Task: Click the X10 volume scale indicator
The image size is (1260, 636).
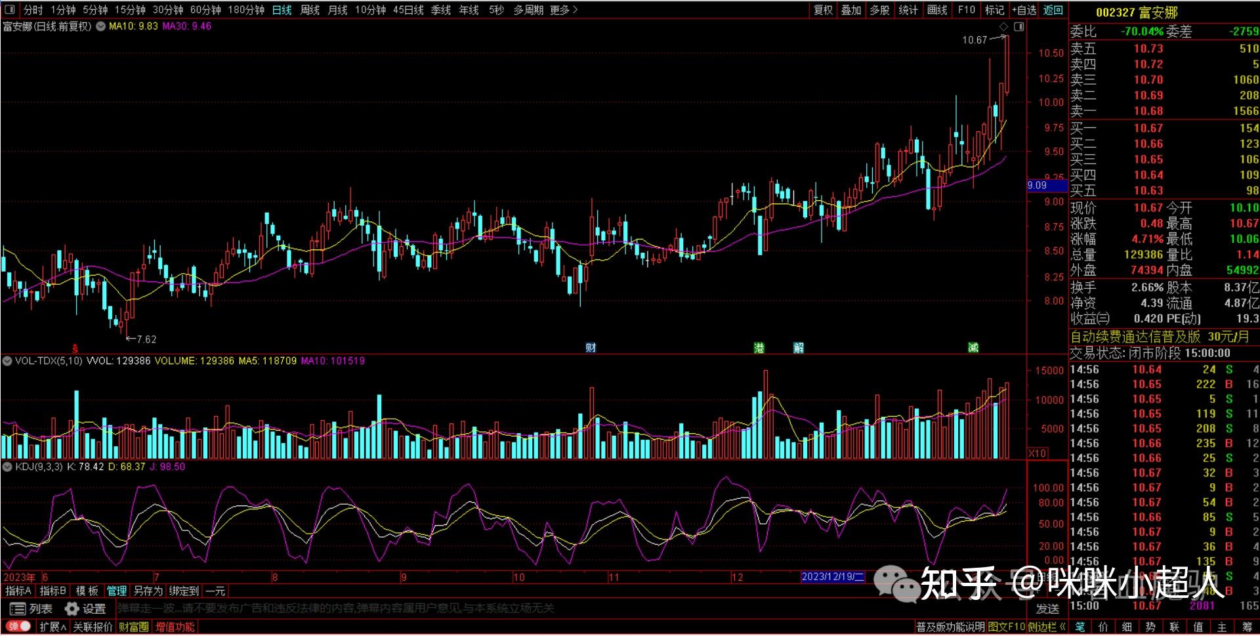Action: click(1038, 454)
